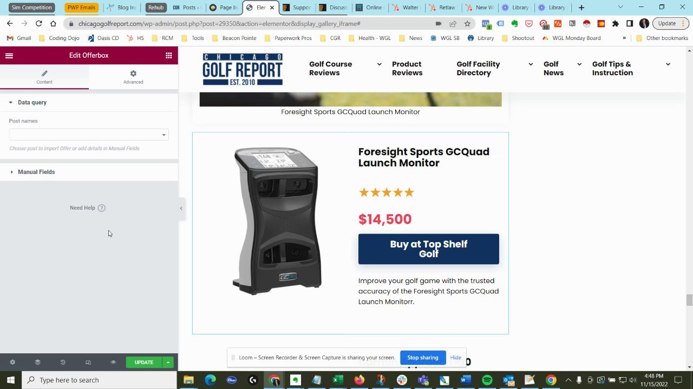Open the revision History icon
693x389 pixels.
(x=63, y=363)
